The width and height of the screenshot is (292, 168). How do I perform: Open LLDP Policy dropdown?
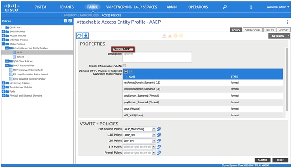click(x=154, y=135)
